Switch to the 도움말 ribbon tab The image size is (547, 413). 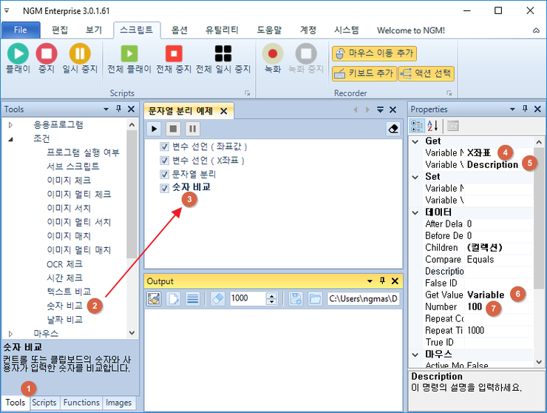coord(269,30)
